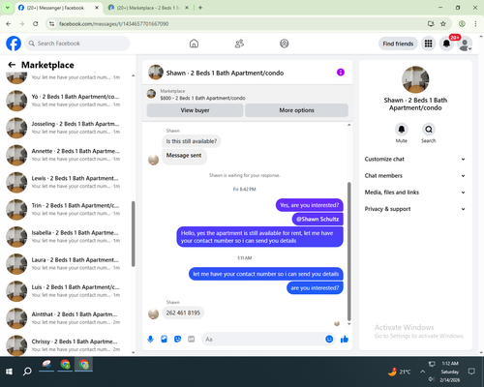Open the Facebook menu grid icon
The width and height of the screenshot is (484, 387).
(x=428, y=44)
